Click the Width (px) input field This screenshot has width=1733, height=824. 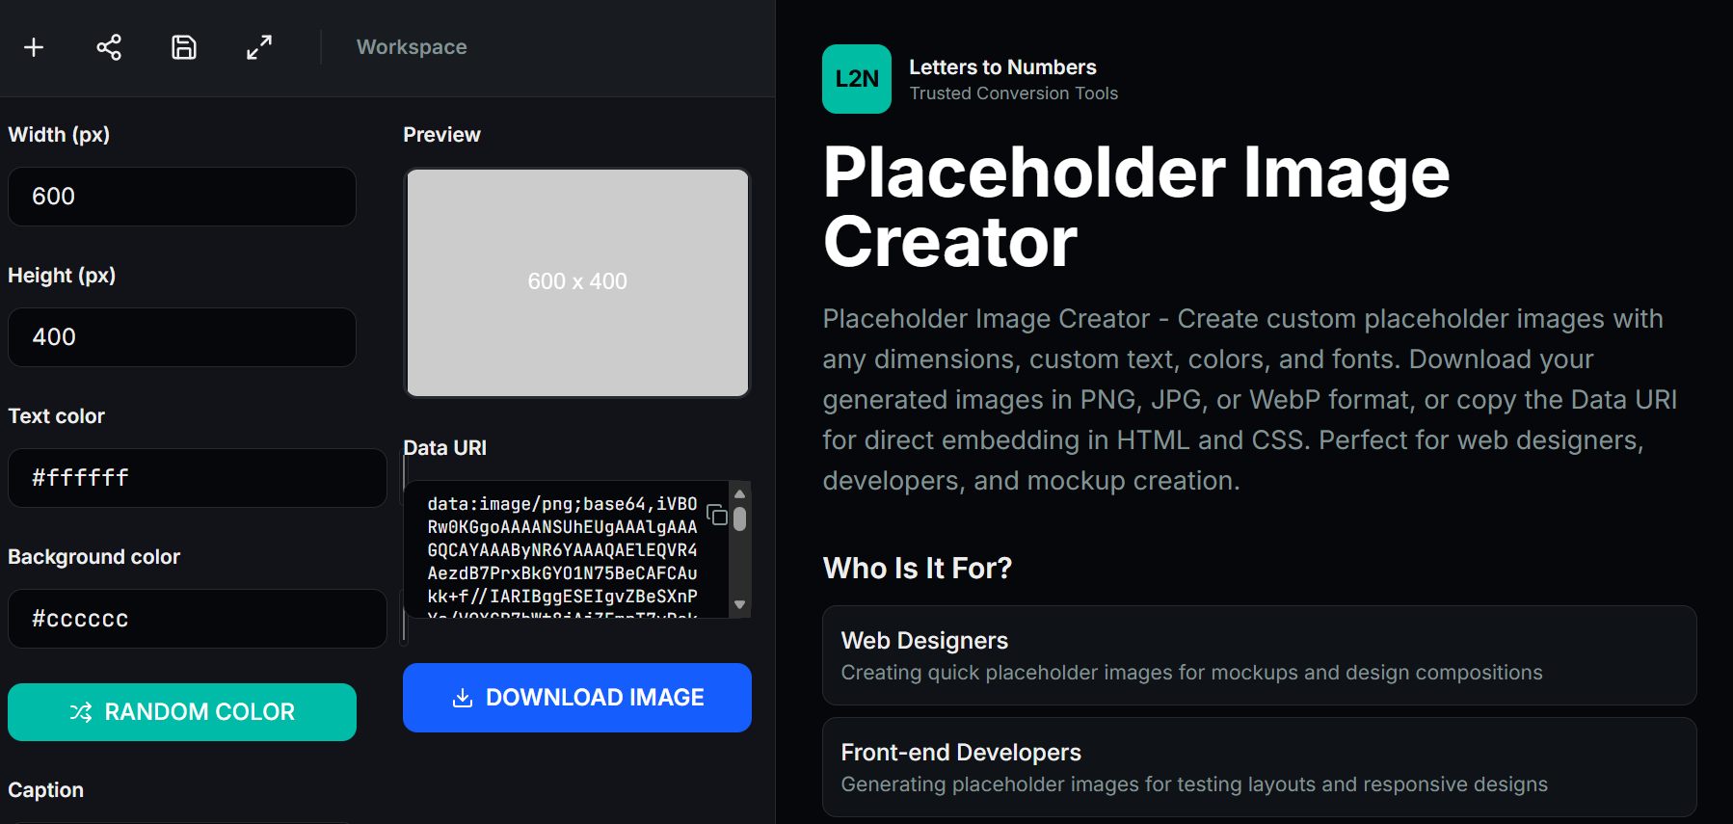point(182,197)
